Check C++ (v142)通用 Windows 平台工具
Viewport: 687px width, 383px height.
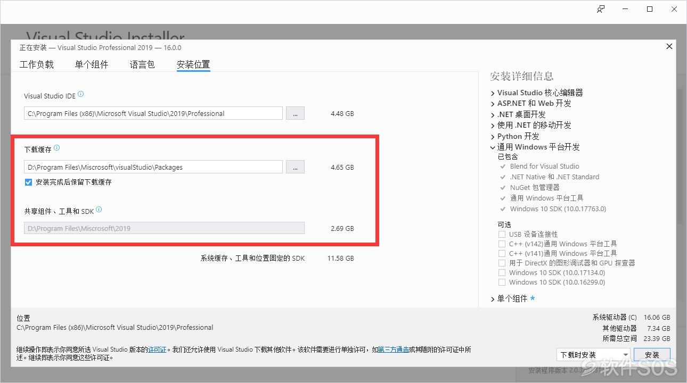(x=502, y=244)
